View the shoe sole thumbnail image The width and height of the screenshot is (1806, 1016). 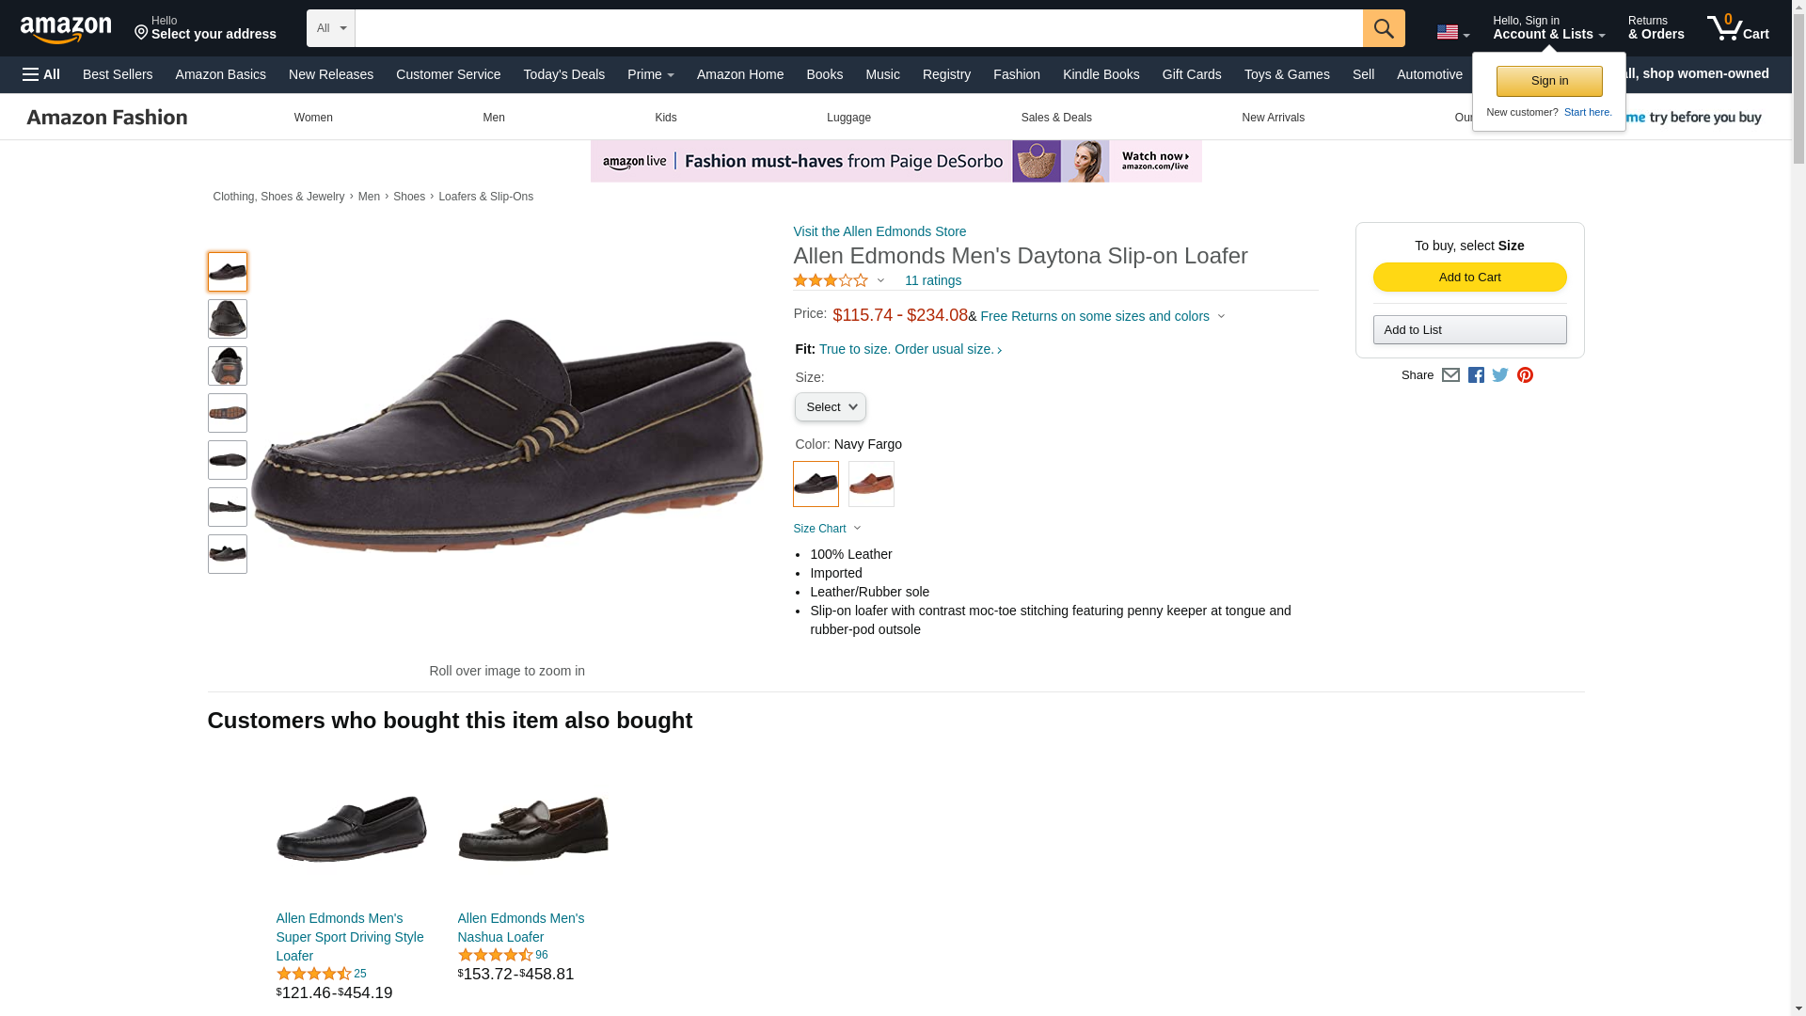pyautogui.click(x=228, y=413)
